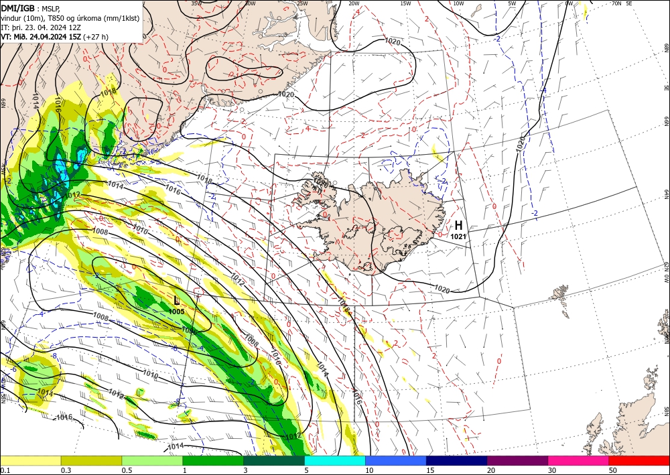Click the 'L' low-pressure marker
Screen dimensions: 670x475
point(177,300)
